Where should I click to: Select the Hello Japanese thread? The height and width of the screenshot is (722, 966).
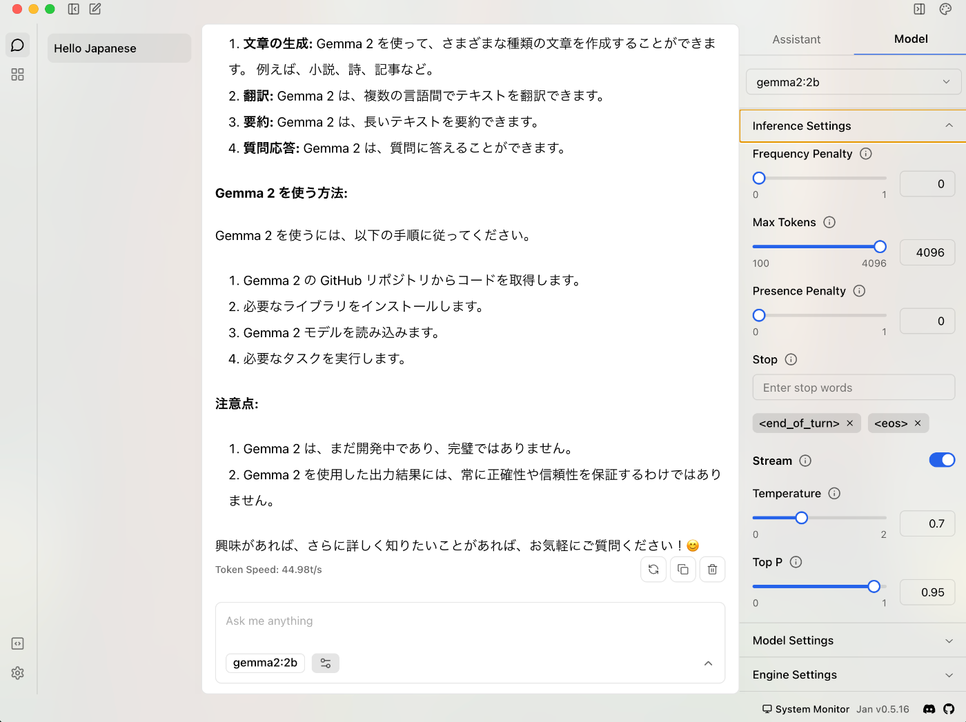[x=119, y=48]
